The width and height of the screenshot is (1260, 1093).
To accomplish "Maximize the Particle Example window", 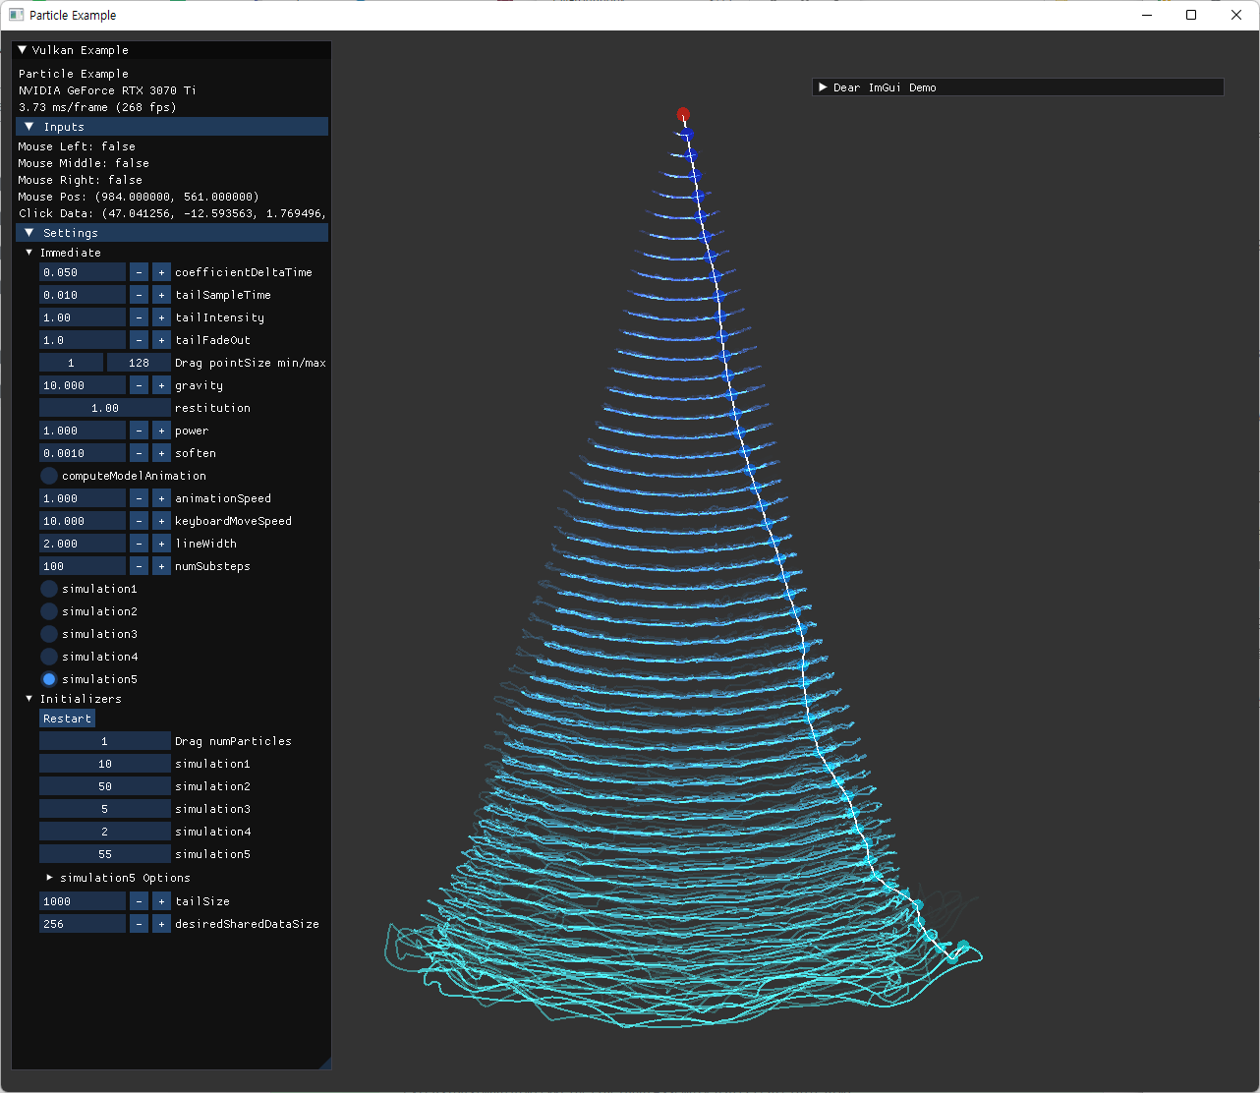I will pos(1191,15).
